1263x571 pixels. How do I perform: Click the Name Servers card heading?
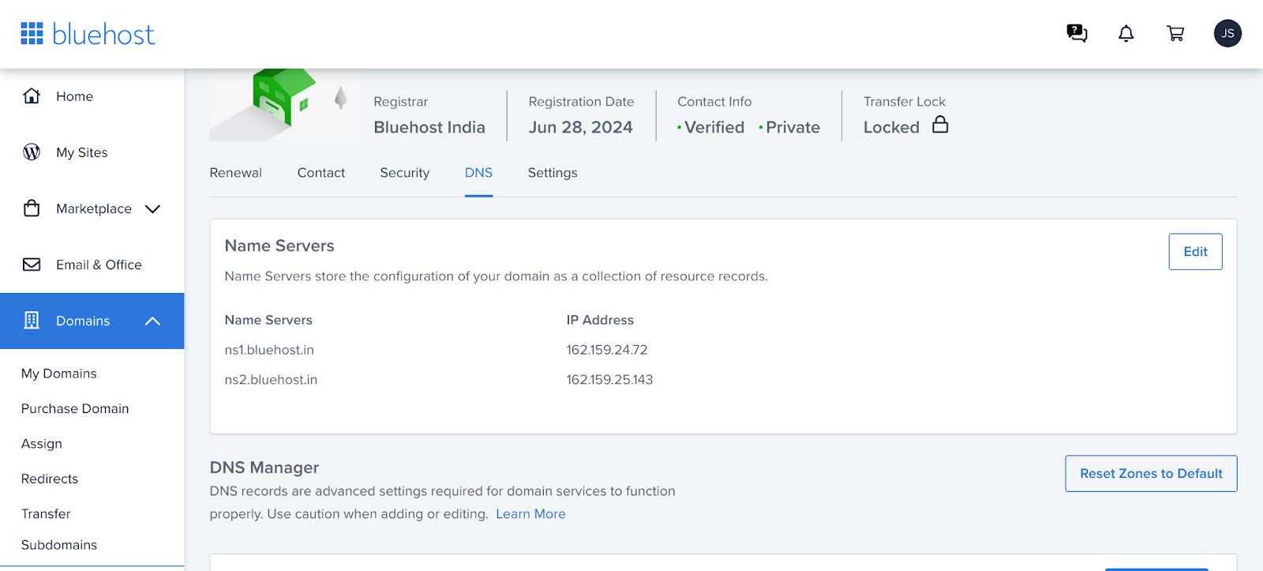pos(279,246)
